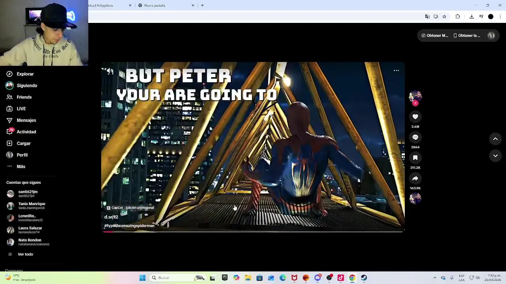Open a new browser tab
Screen dimensions: 506x284
(202, 6)
